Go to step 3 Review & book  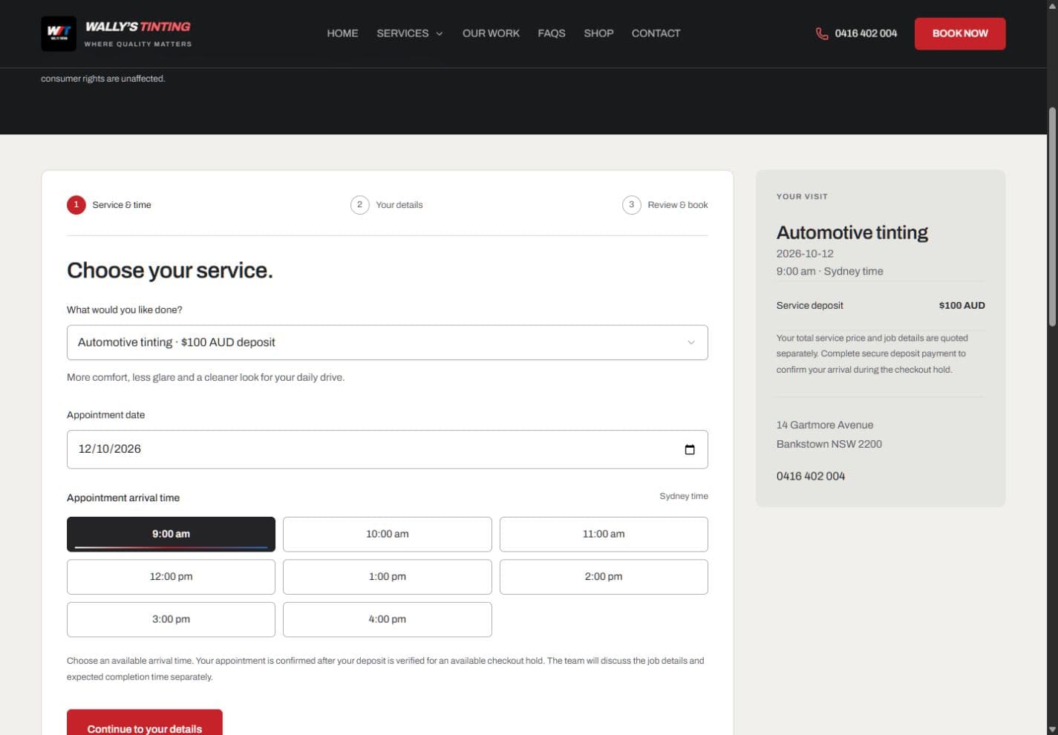pyautogui.click(x=665, y=205)
